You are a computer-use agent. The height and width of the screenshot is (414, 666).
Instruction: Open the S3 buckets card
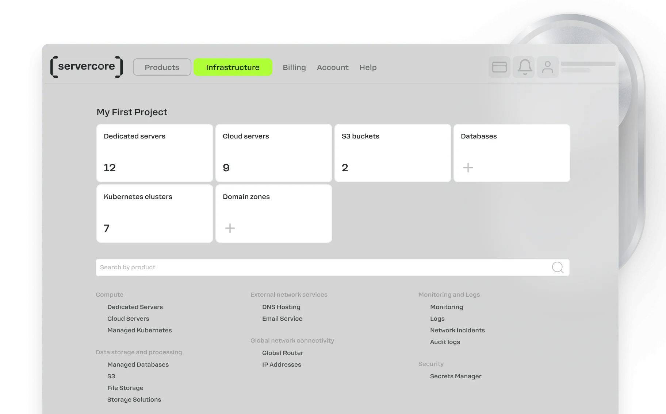[x=393, y=153]
